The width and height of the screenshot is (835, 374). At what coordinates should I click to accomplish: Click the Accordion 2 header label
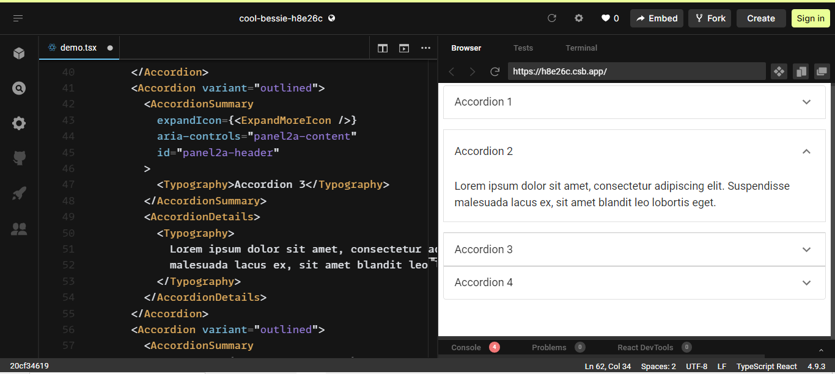[x=484, y=151]
